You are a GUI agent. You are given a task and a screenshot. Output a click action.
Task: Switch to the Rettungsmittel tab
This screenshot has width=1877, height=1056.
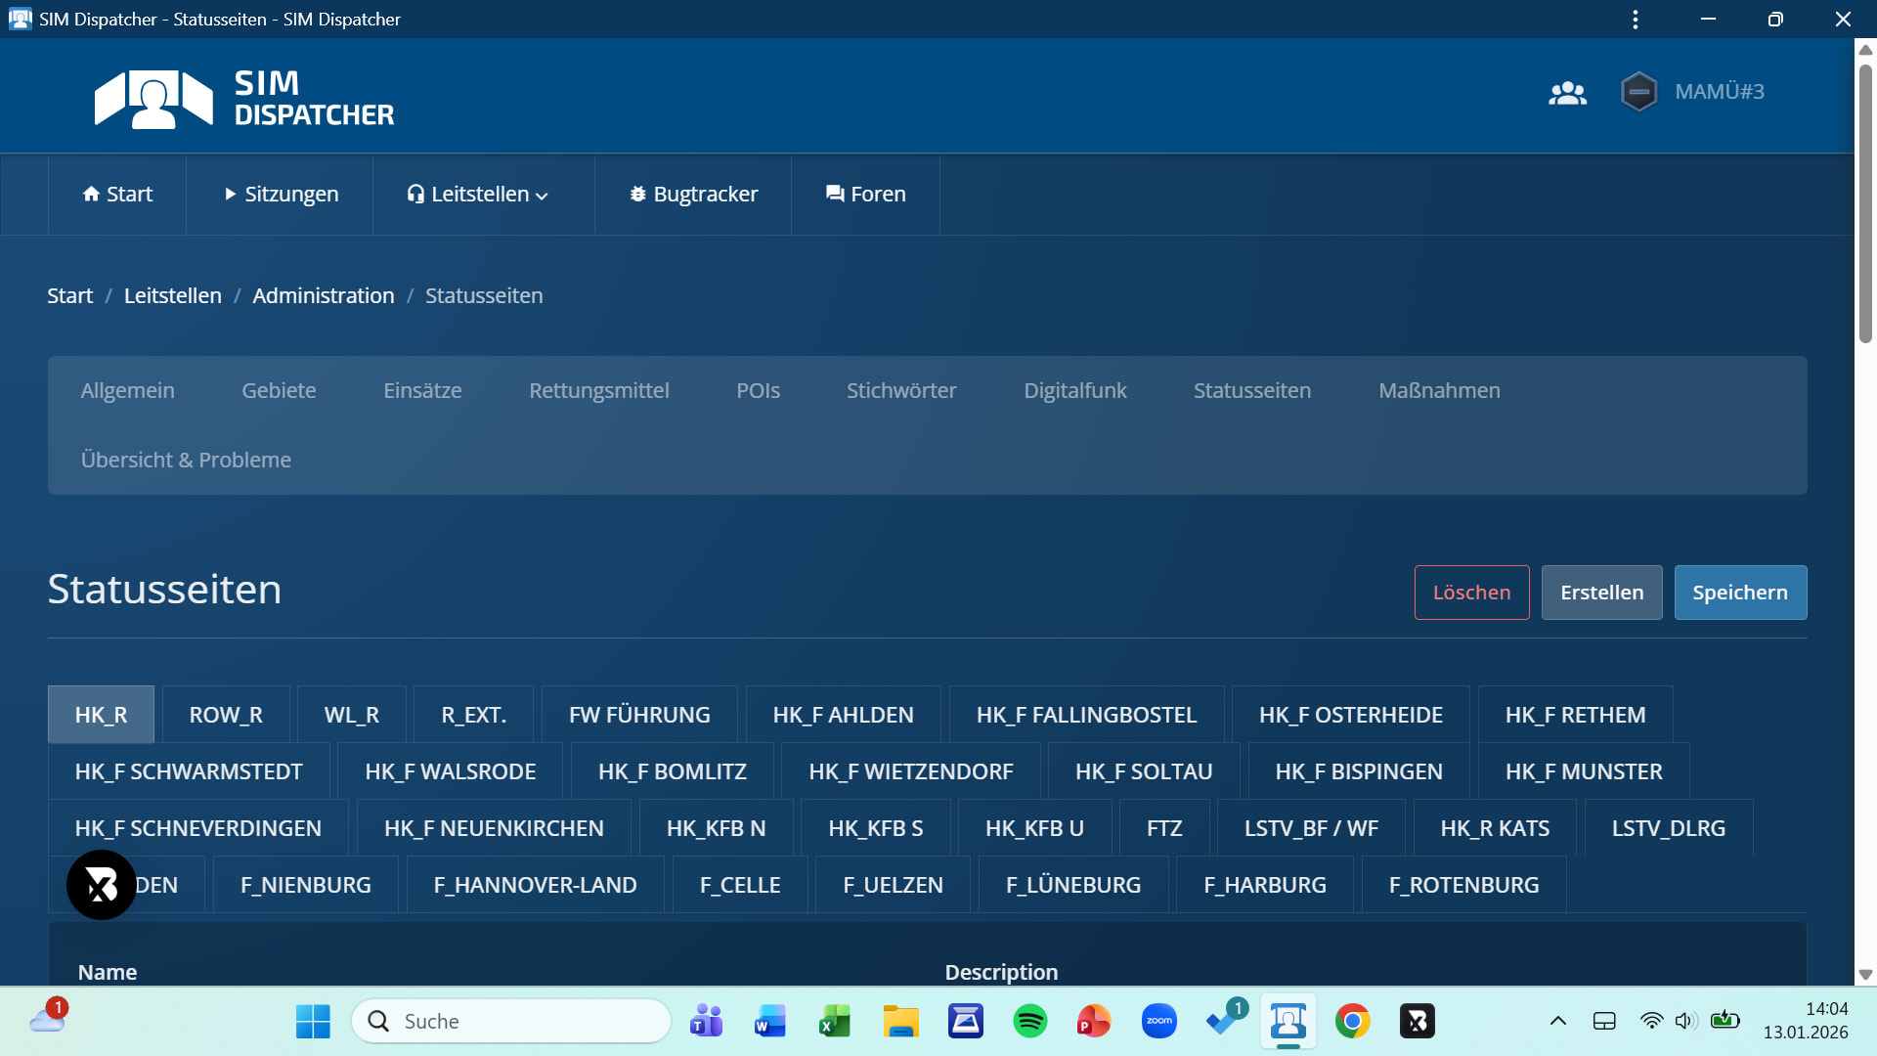[x=598, y=391]
